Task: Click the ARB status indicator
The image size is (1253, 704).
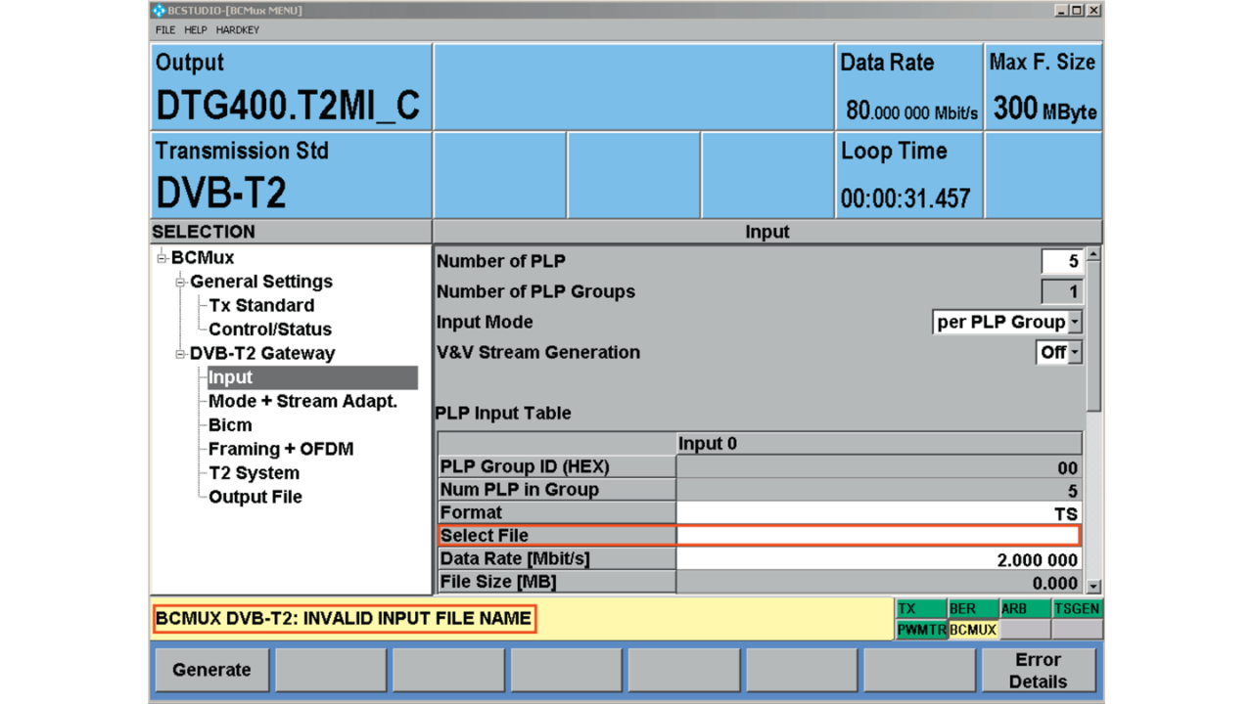Action: (x=1025, y=608)
